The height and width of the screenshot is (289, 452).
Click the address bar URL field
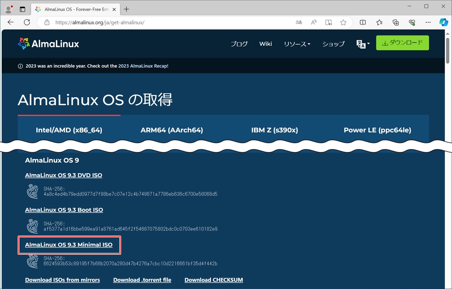coord(169,22)
